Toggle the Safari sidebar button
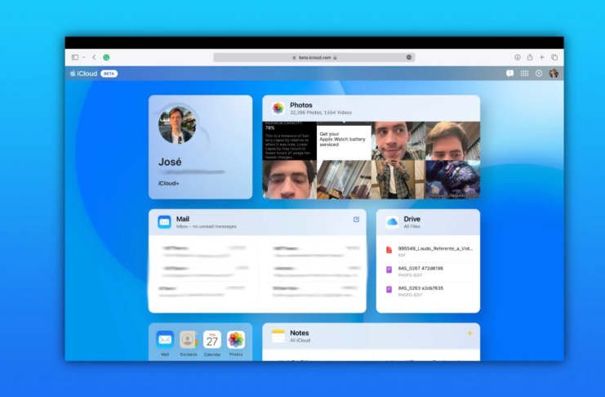This screenshot has width=605, height=397. [75, 57]
